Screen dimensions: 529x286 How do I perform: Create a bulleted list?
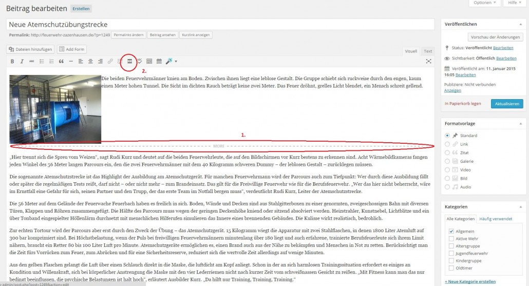pos(42,61)
